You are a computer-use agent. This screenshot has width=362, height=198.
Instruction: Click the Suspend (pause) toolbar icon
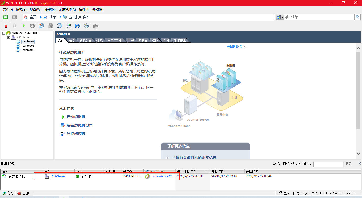[15, 26]
